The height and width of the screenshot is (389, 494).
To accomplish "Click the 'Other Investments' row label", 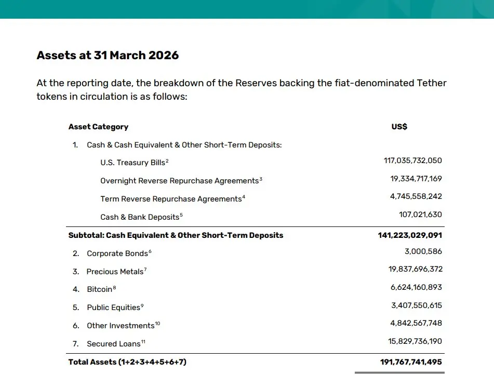I will [x=121, y=326].
